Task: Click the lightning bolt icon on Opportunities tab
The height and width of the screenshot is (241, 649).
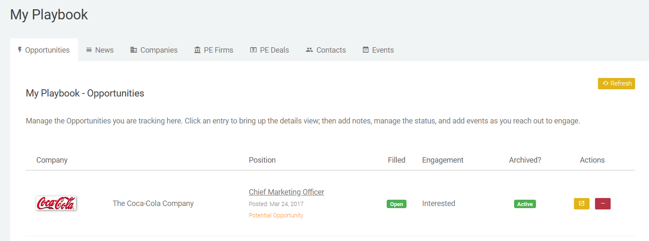Action: click(x=20, y=50)
